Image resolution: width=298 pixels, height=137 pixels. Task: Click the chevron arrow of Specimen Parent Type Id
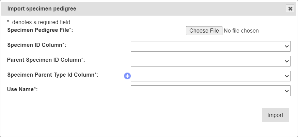286,76
